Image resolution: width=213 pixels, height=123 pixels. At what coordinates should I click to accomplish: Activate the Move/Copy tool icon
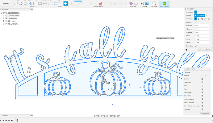(66, 3)
